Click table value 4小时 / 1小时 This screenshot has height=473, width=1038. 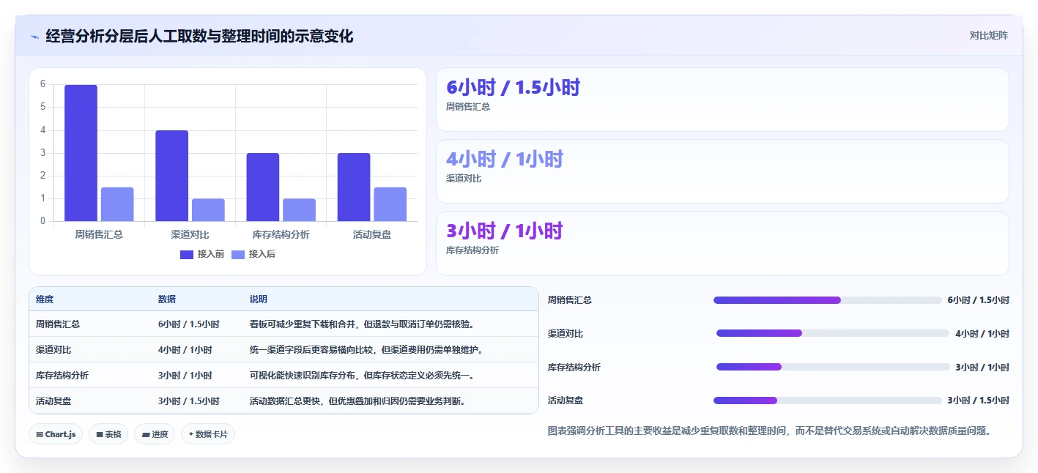tap(185, 349)
